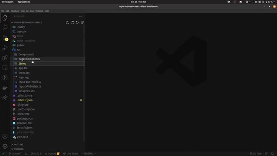Create a new file in the Explorer
This screenshot has width=277, height=156.
click(x=67, y=23)
